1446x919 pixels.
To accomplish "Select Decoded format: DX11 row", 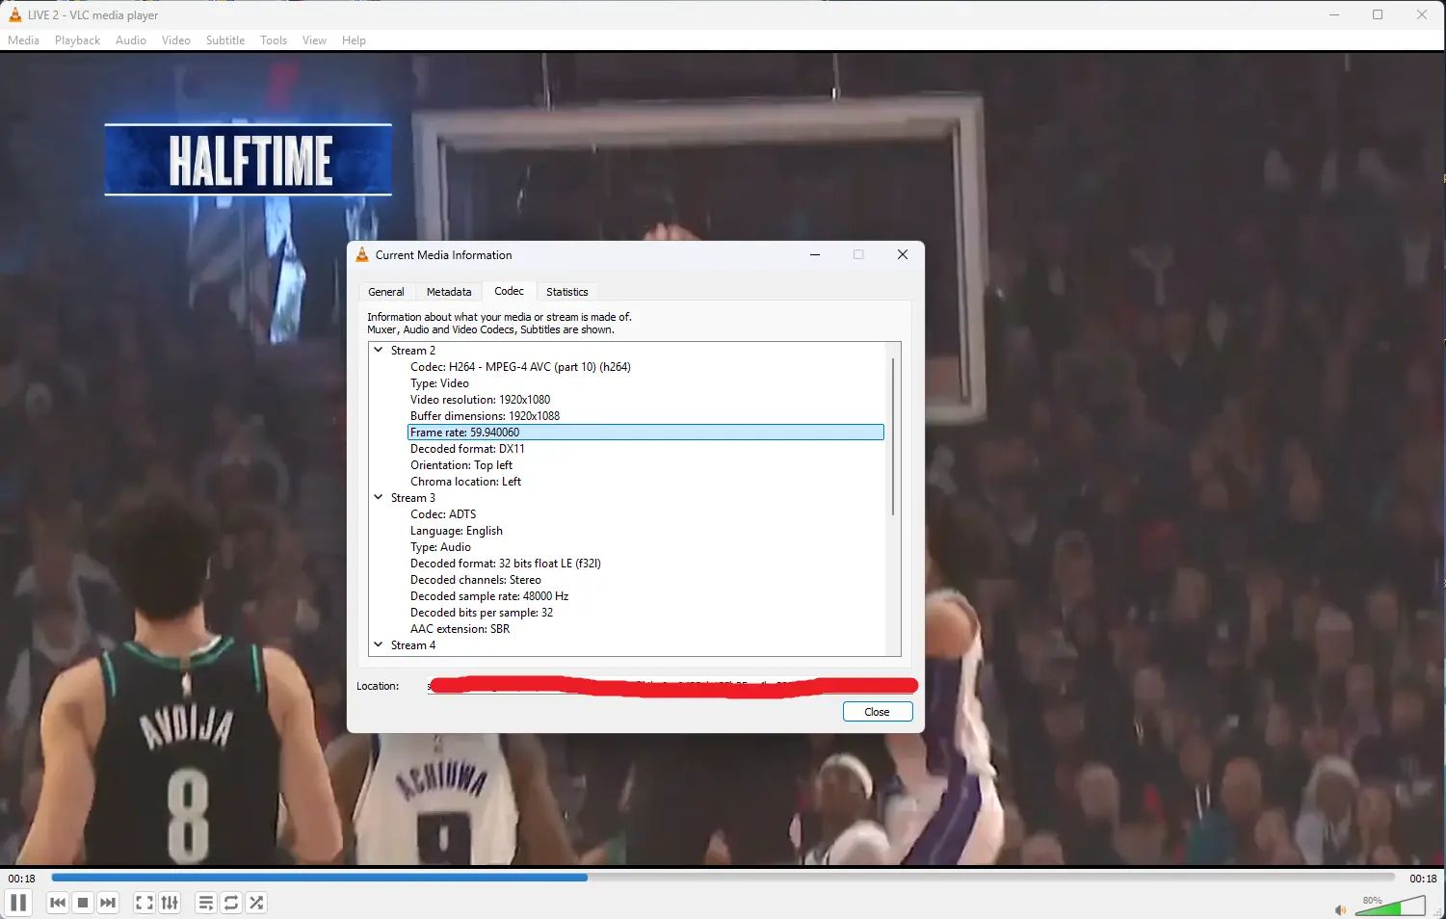I will [x=645, y=449].
